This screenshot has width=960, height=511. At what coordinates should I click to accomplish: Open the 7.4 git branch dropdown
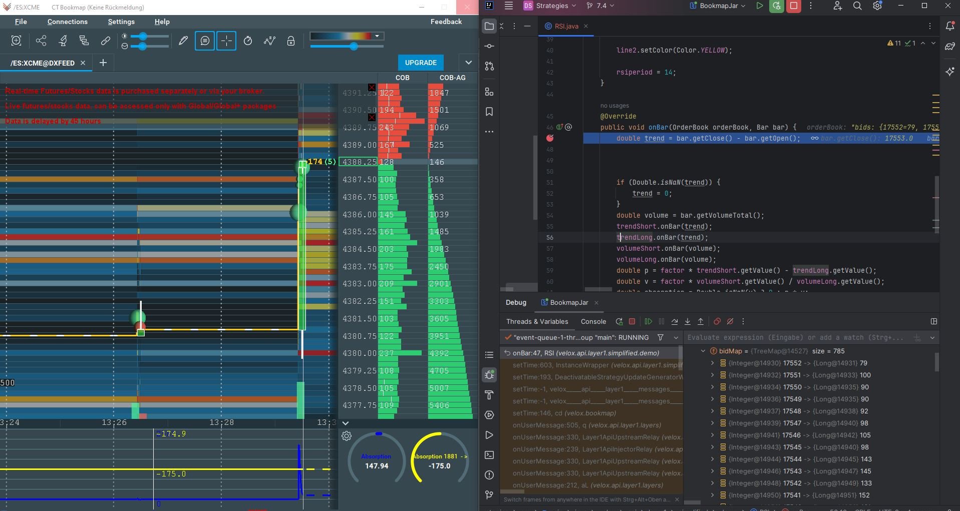click(600, 6)
